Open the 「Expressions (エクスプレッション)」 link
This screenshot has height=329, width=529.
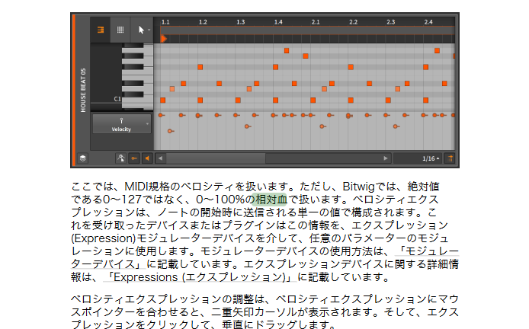click(200, 277)
